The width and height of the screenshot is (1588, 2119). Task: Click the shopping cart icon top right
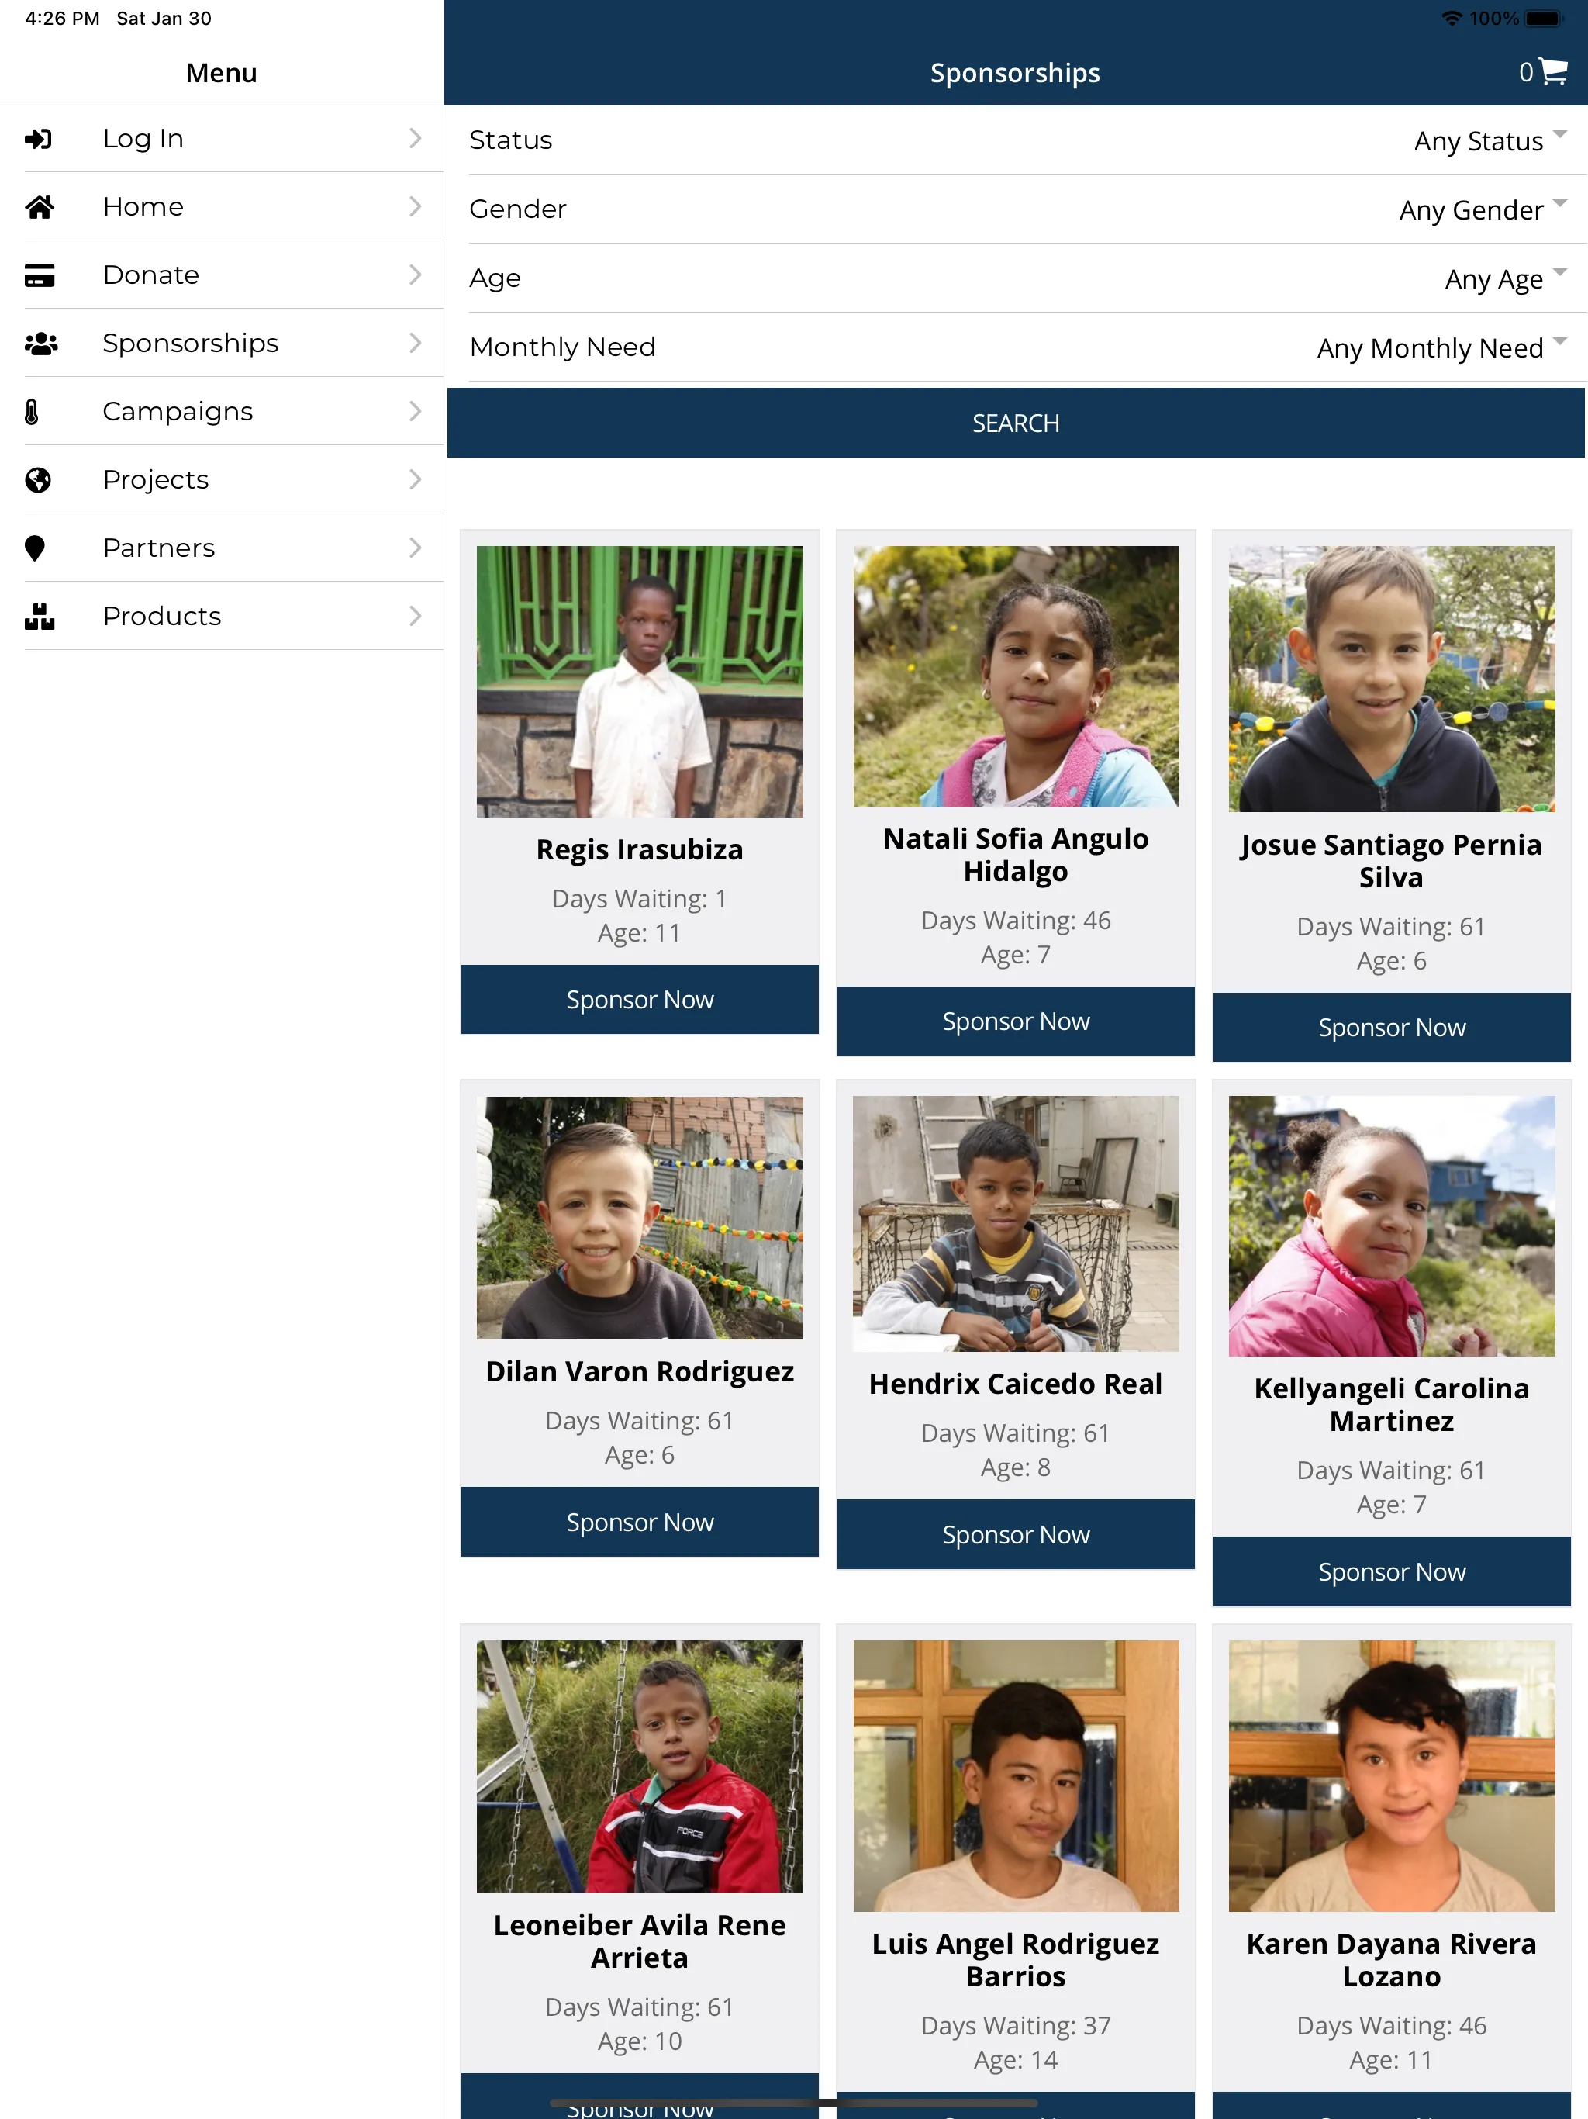coord(1555,72)
